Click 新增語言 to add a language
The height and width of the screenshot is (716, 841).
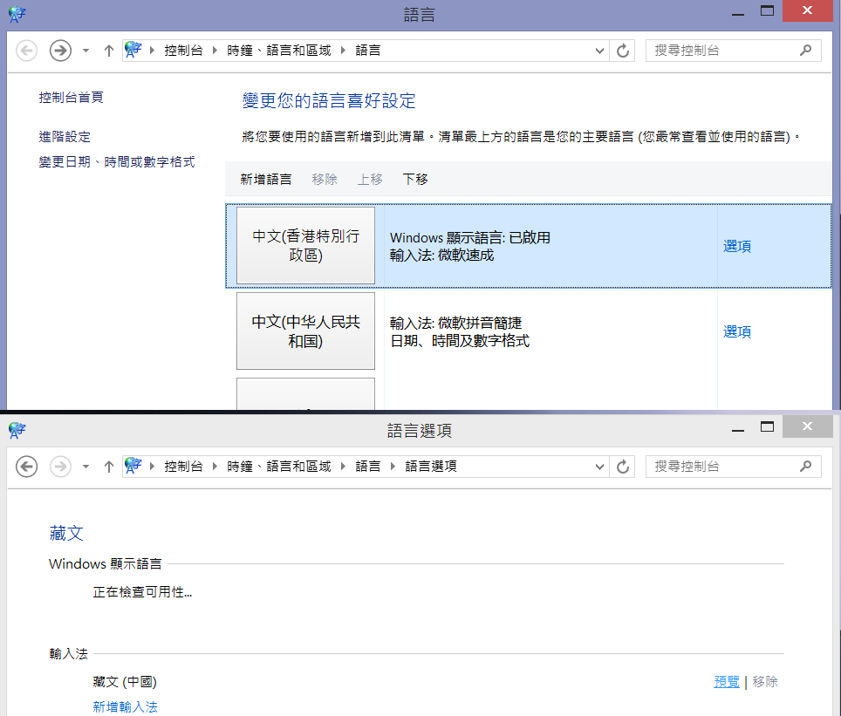pos(266,179)
